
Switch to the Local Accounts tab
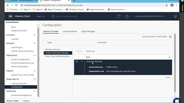(70, 31)
